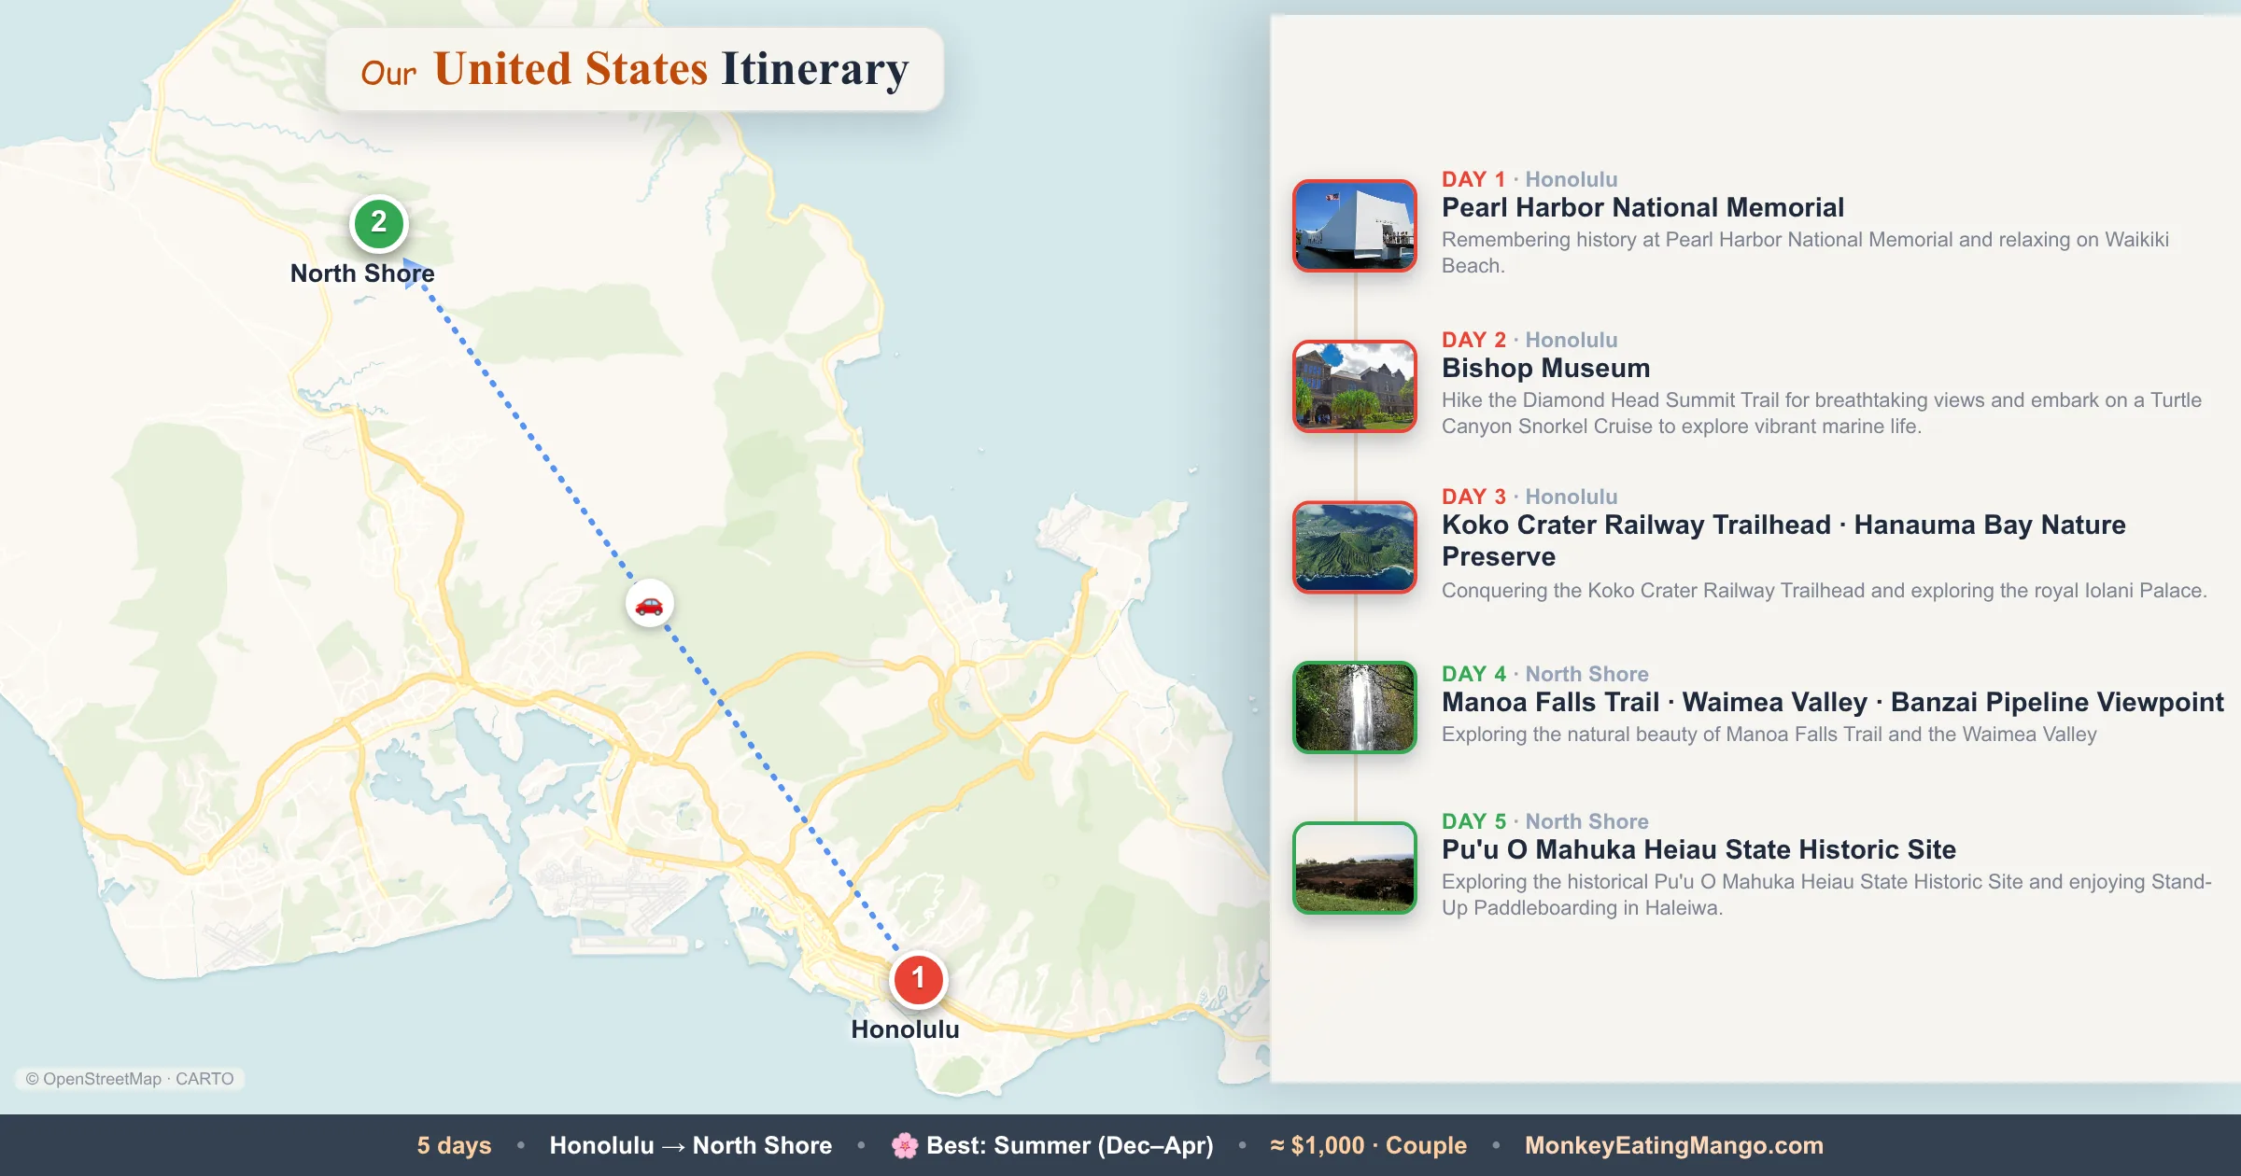Click the DAY 5 · North Shore label

(x=1545, y=821)
